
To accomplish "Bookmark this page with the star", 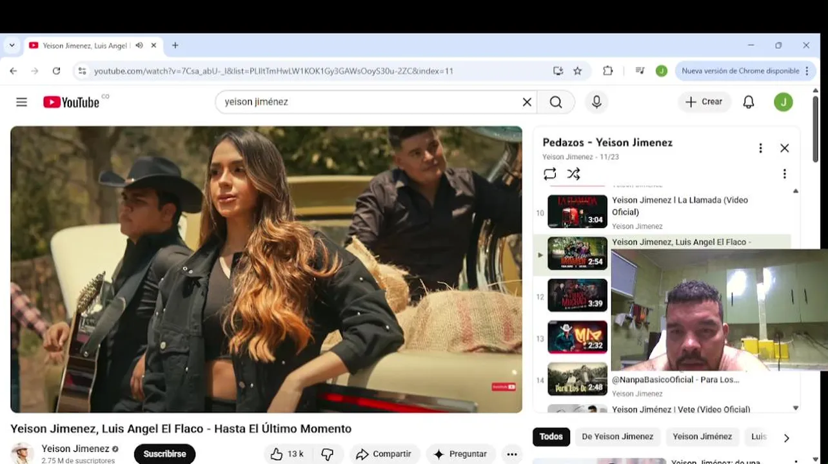I will [x=578, y=71].
